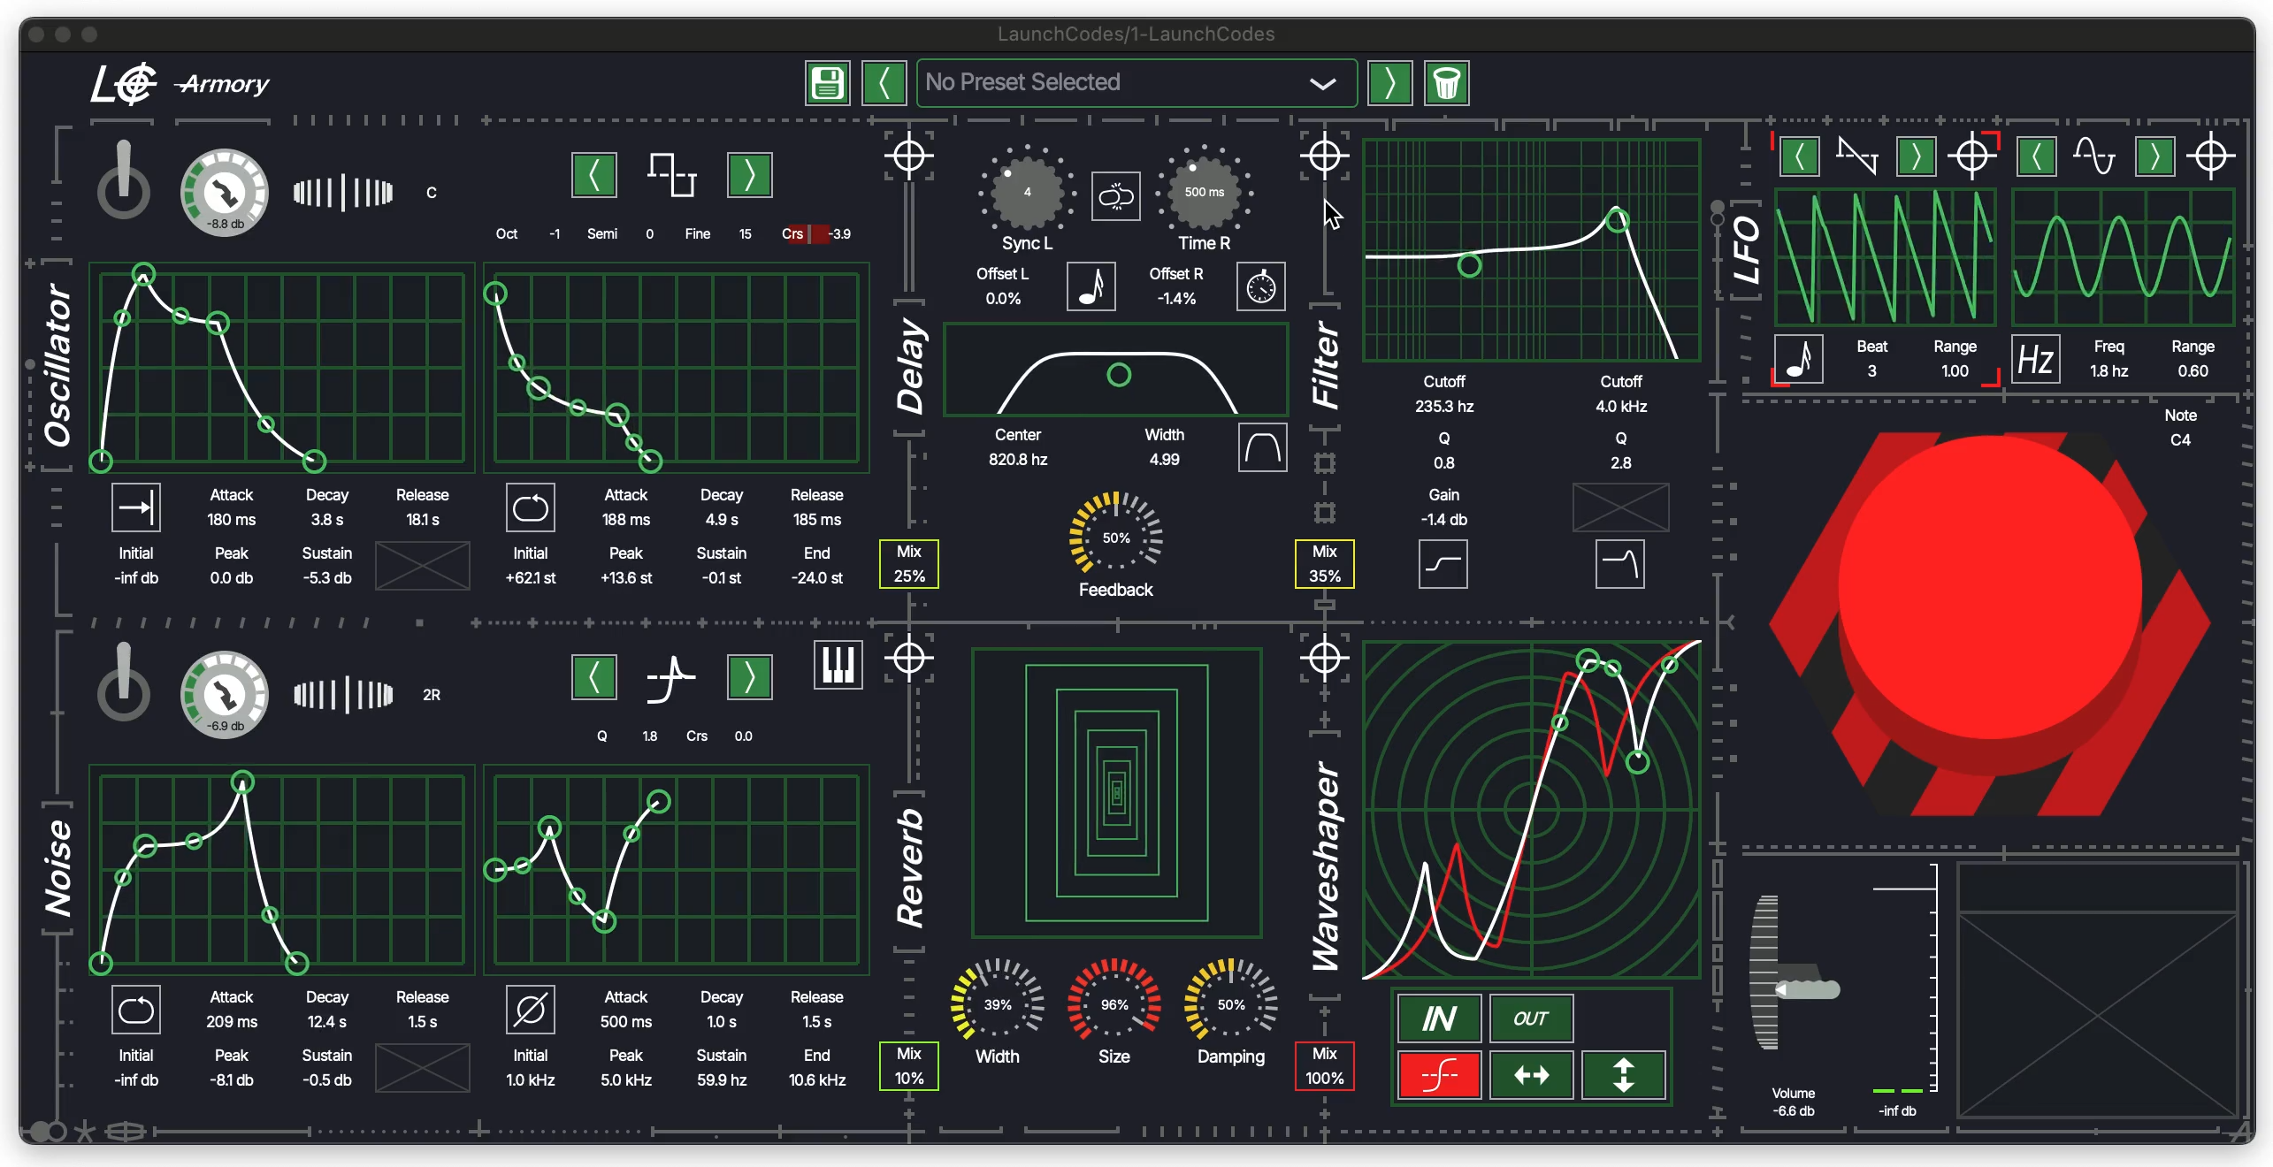Image resolution: width=2273 pixels, height=1167 pixels.
Task: Select previous LFO 2 waveform shape
Action: pyautogui.click(x=2036, y=157)
